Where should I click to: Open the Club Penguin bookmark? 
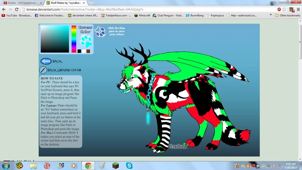coord(168,15)
